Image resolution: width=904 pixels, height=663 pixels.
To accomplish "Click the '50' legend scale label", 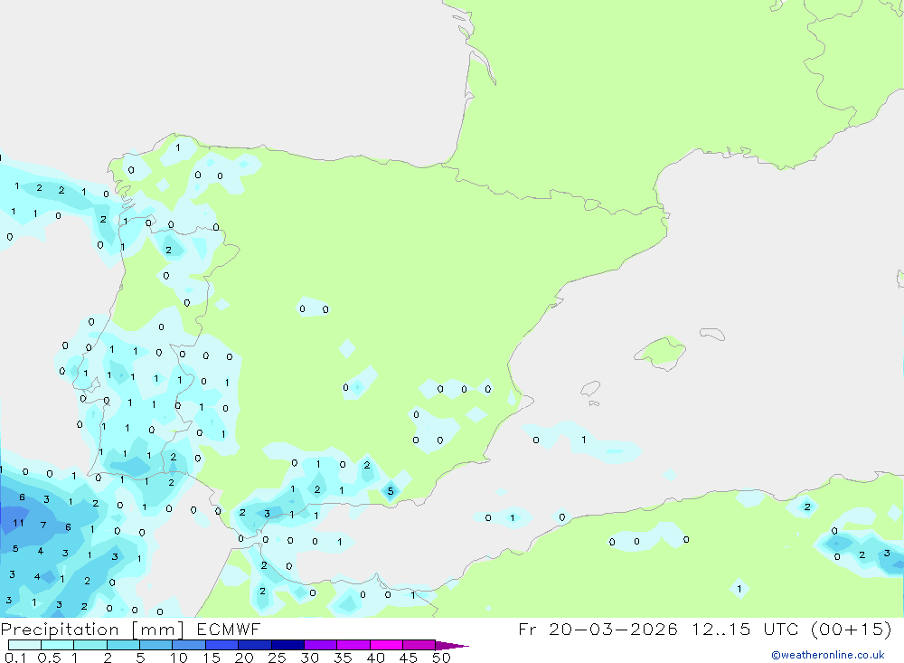I will pyautogui.click(x=441, y=658).
